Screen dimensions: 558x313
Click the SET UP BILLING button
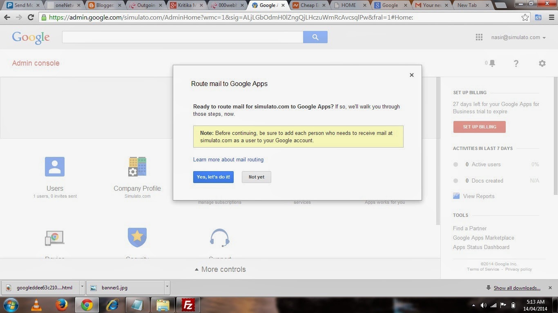[x=479, y=127]
